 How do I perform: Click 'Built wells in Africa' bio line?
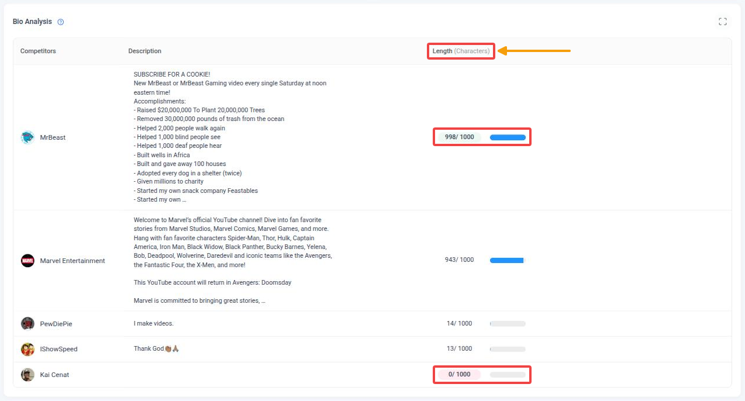162,155
